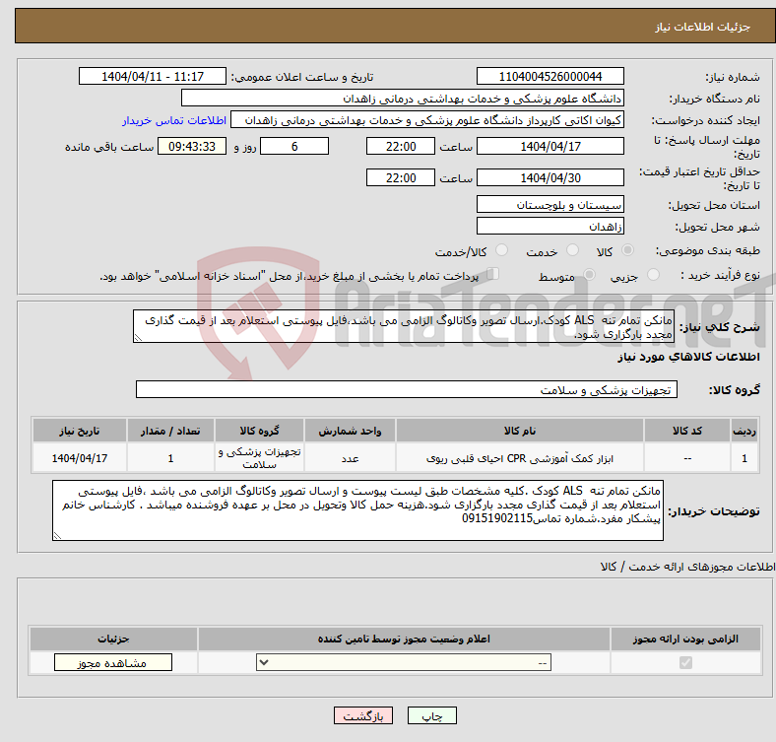Click the بازگشت back button
Screen dimensions: 776x742
363,715
